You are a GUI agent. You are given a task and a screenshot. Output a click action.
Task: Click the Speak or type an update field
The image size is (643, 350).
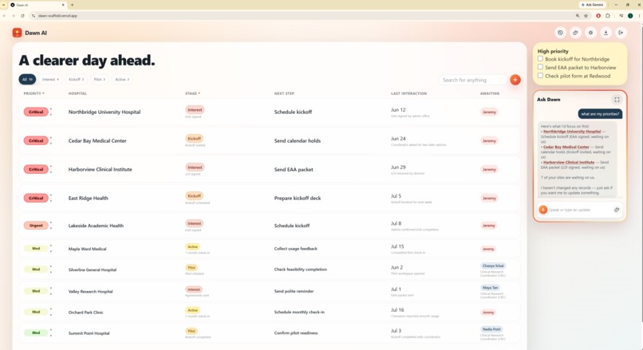[x=580, y=210]
